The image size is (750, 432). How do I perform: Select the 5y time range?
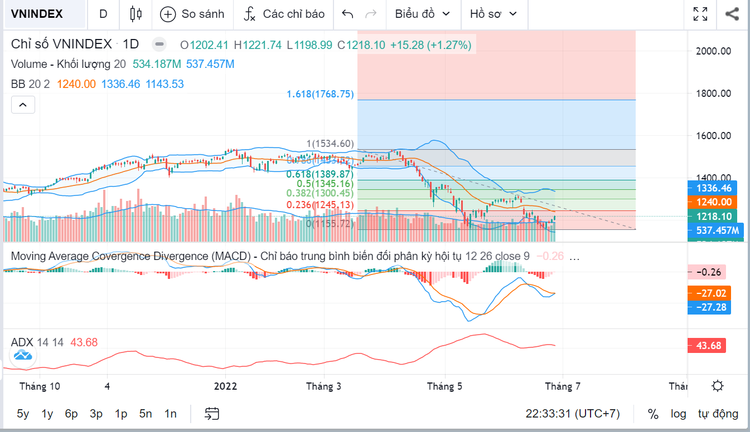click(x=23, y=414)
